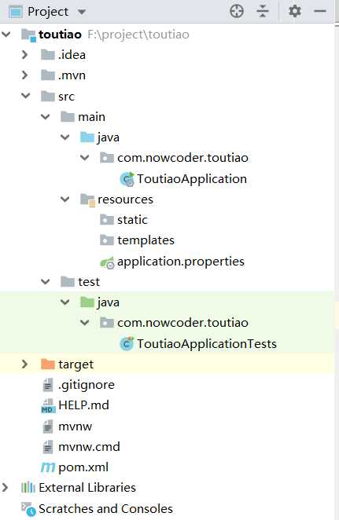Select the ToutiaoApplication class icon
The image size is (339, 520).
[x=127, y=179]
